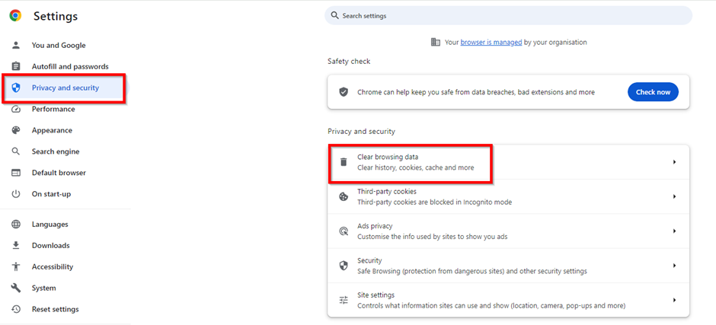716x325 pixels.
Task: Click the Accessibility figure icon
Action: click(x=16, y=266)
